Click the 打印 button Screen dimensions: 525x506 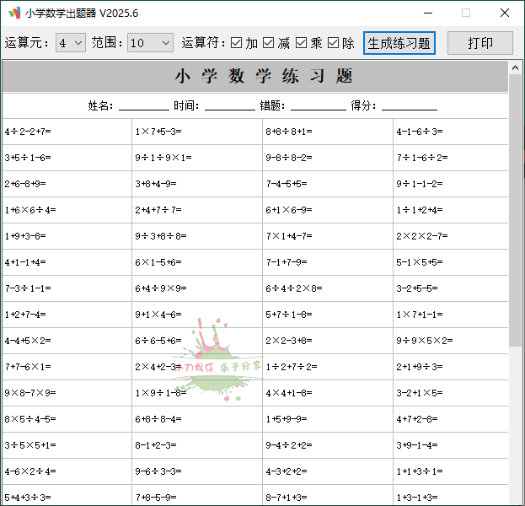coord(479,43)
